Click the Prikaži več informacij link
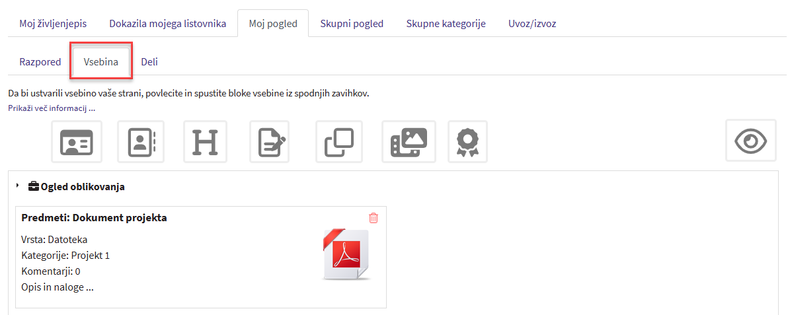 (x=52, y=108)
